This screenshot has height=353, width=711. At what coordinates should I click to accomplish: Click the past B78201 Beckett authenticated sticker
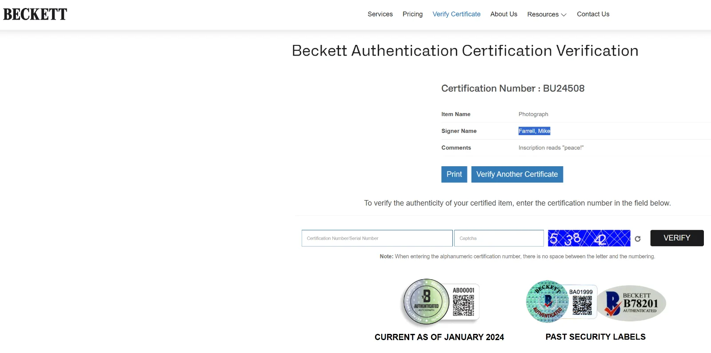[x=631, y=303]
